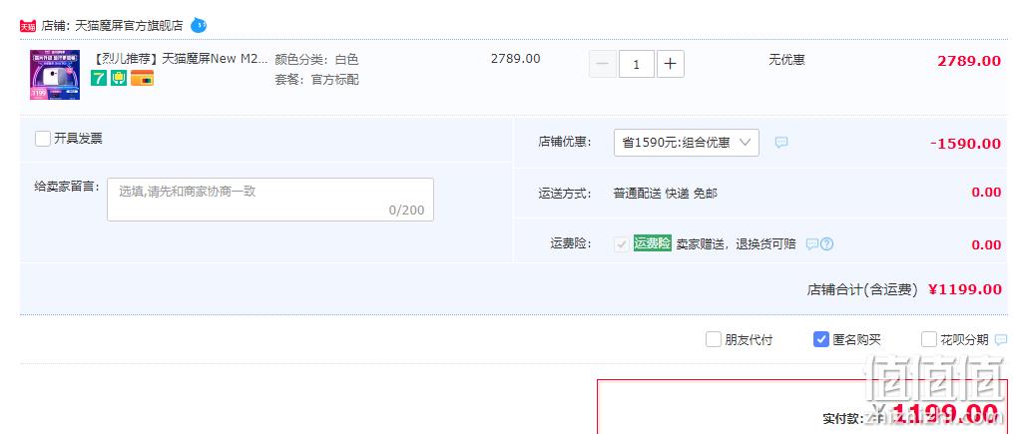This screenshot has height=434, width=1013.
Task: Click the green 运费险 tag
Action: [x=653, y=243]
